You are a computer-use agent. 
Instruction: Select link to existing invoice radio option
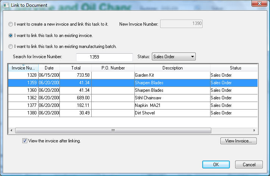[11, 36]
